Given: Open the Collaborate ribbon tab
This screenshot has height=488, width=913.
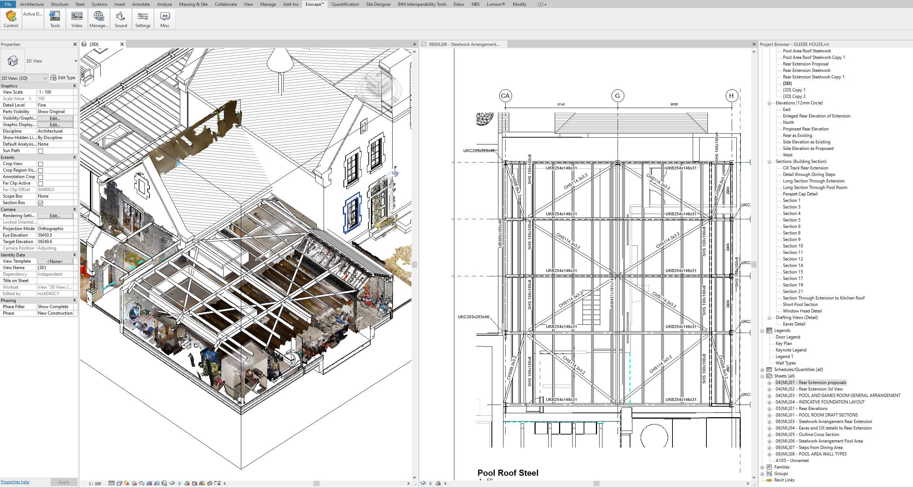Looking at the screenshot, I should pos(226,4).
